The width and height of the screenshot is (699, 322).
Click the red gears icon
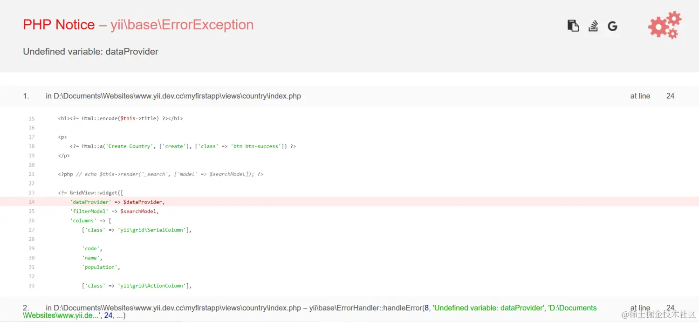(665, 26)
